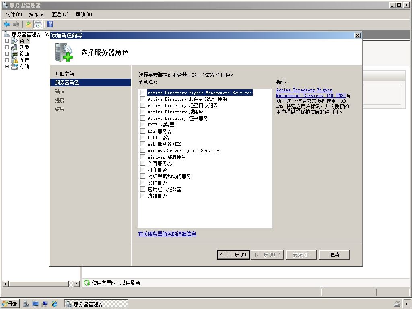The height and width of the screenshot is (309, 412).
Task: Click the 配置 node icon in tree
Action: (x=14, y=60)
